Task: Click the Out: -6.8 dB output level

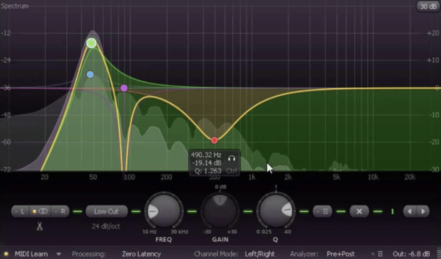Action: click(411, 254)
